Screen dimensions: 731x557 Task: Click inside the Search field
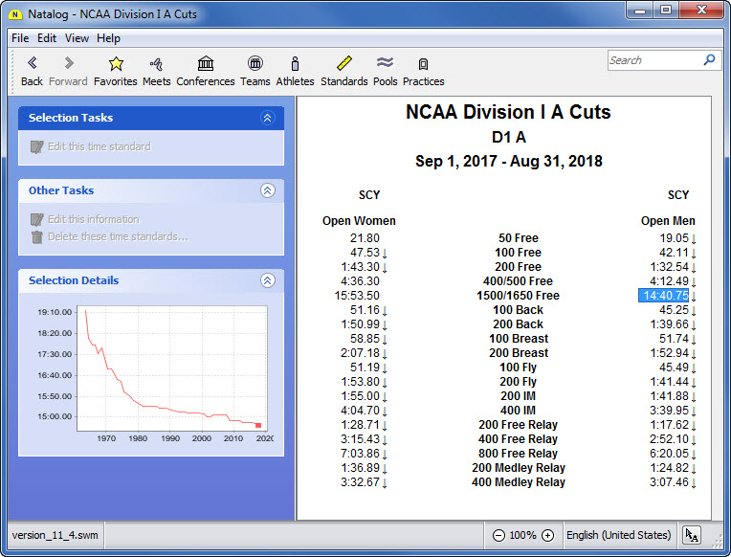click(x=653, y=60)
